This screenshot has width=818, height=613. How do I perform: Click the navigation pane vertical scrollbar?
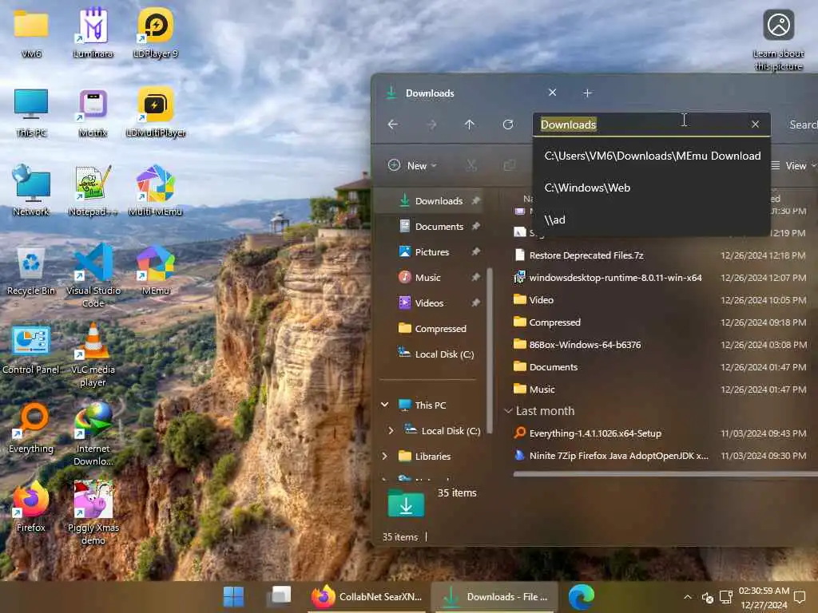tap(490, 350)
